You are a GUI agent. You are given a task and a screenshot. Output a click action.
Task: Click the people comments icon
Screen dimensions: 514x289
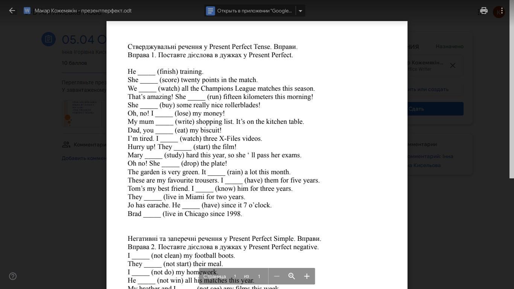[66, 144]
